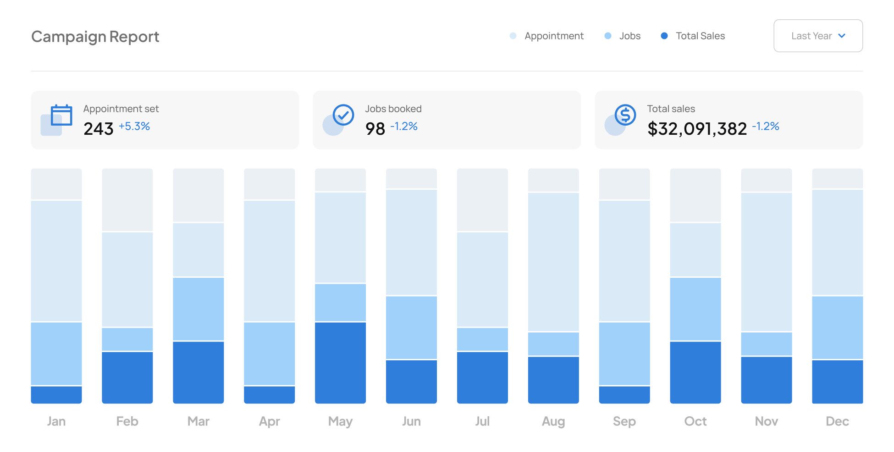Screen dimensions: 894x452
Task: Click the Dec month axis label
Action: tap(838, 421)
